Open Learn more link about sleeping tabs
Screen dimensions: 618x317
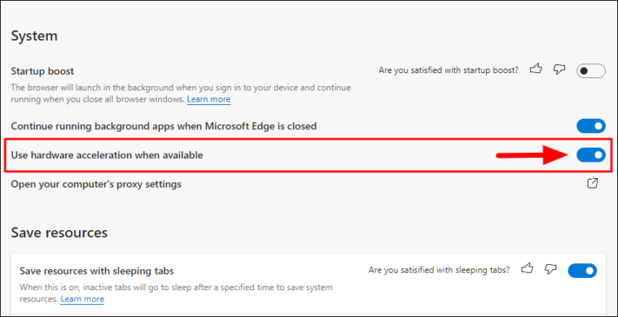(x=82, y=299)
